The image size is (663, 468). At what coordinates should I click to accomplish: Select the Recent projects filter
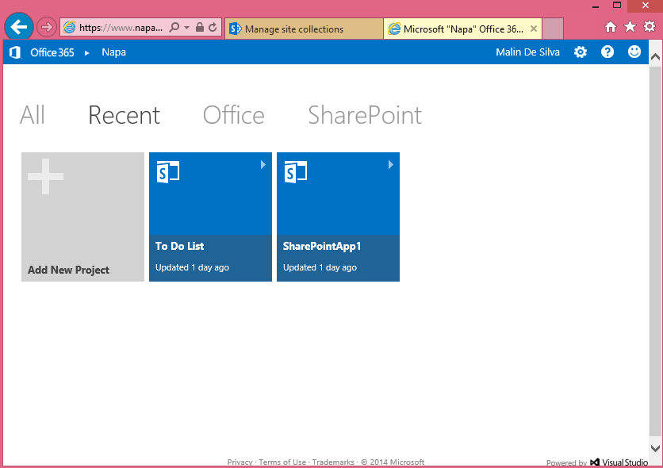click(124, 115)
